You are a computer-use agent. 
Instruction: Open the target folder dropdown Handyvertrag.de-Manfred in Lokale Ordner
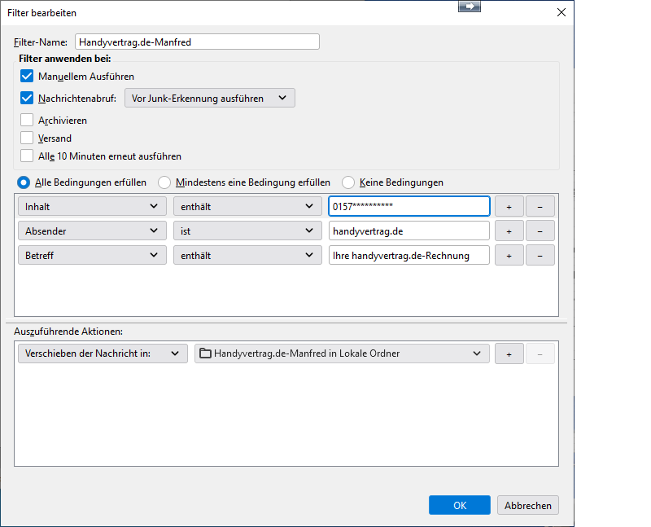342,354
